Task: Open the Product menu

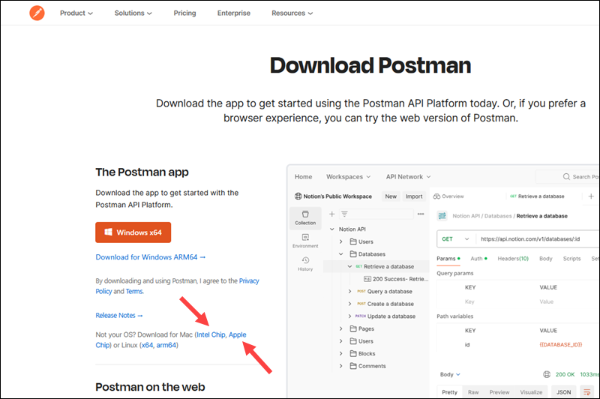Action: tap(76, 13)
